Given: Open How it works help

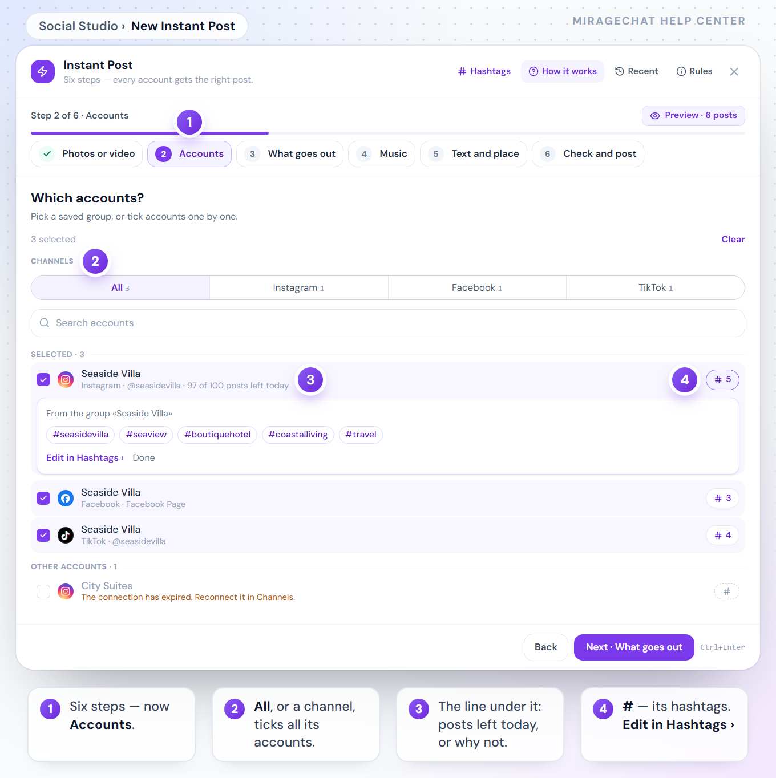Looking at the screenshot, I should pos(563,71).
